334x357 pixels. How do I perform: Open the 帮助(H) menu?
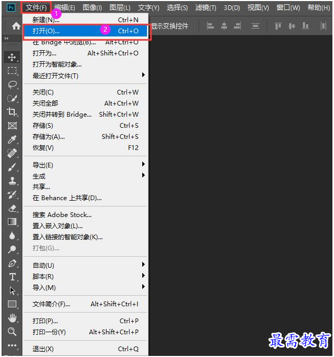click(x=319, y=8)
